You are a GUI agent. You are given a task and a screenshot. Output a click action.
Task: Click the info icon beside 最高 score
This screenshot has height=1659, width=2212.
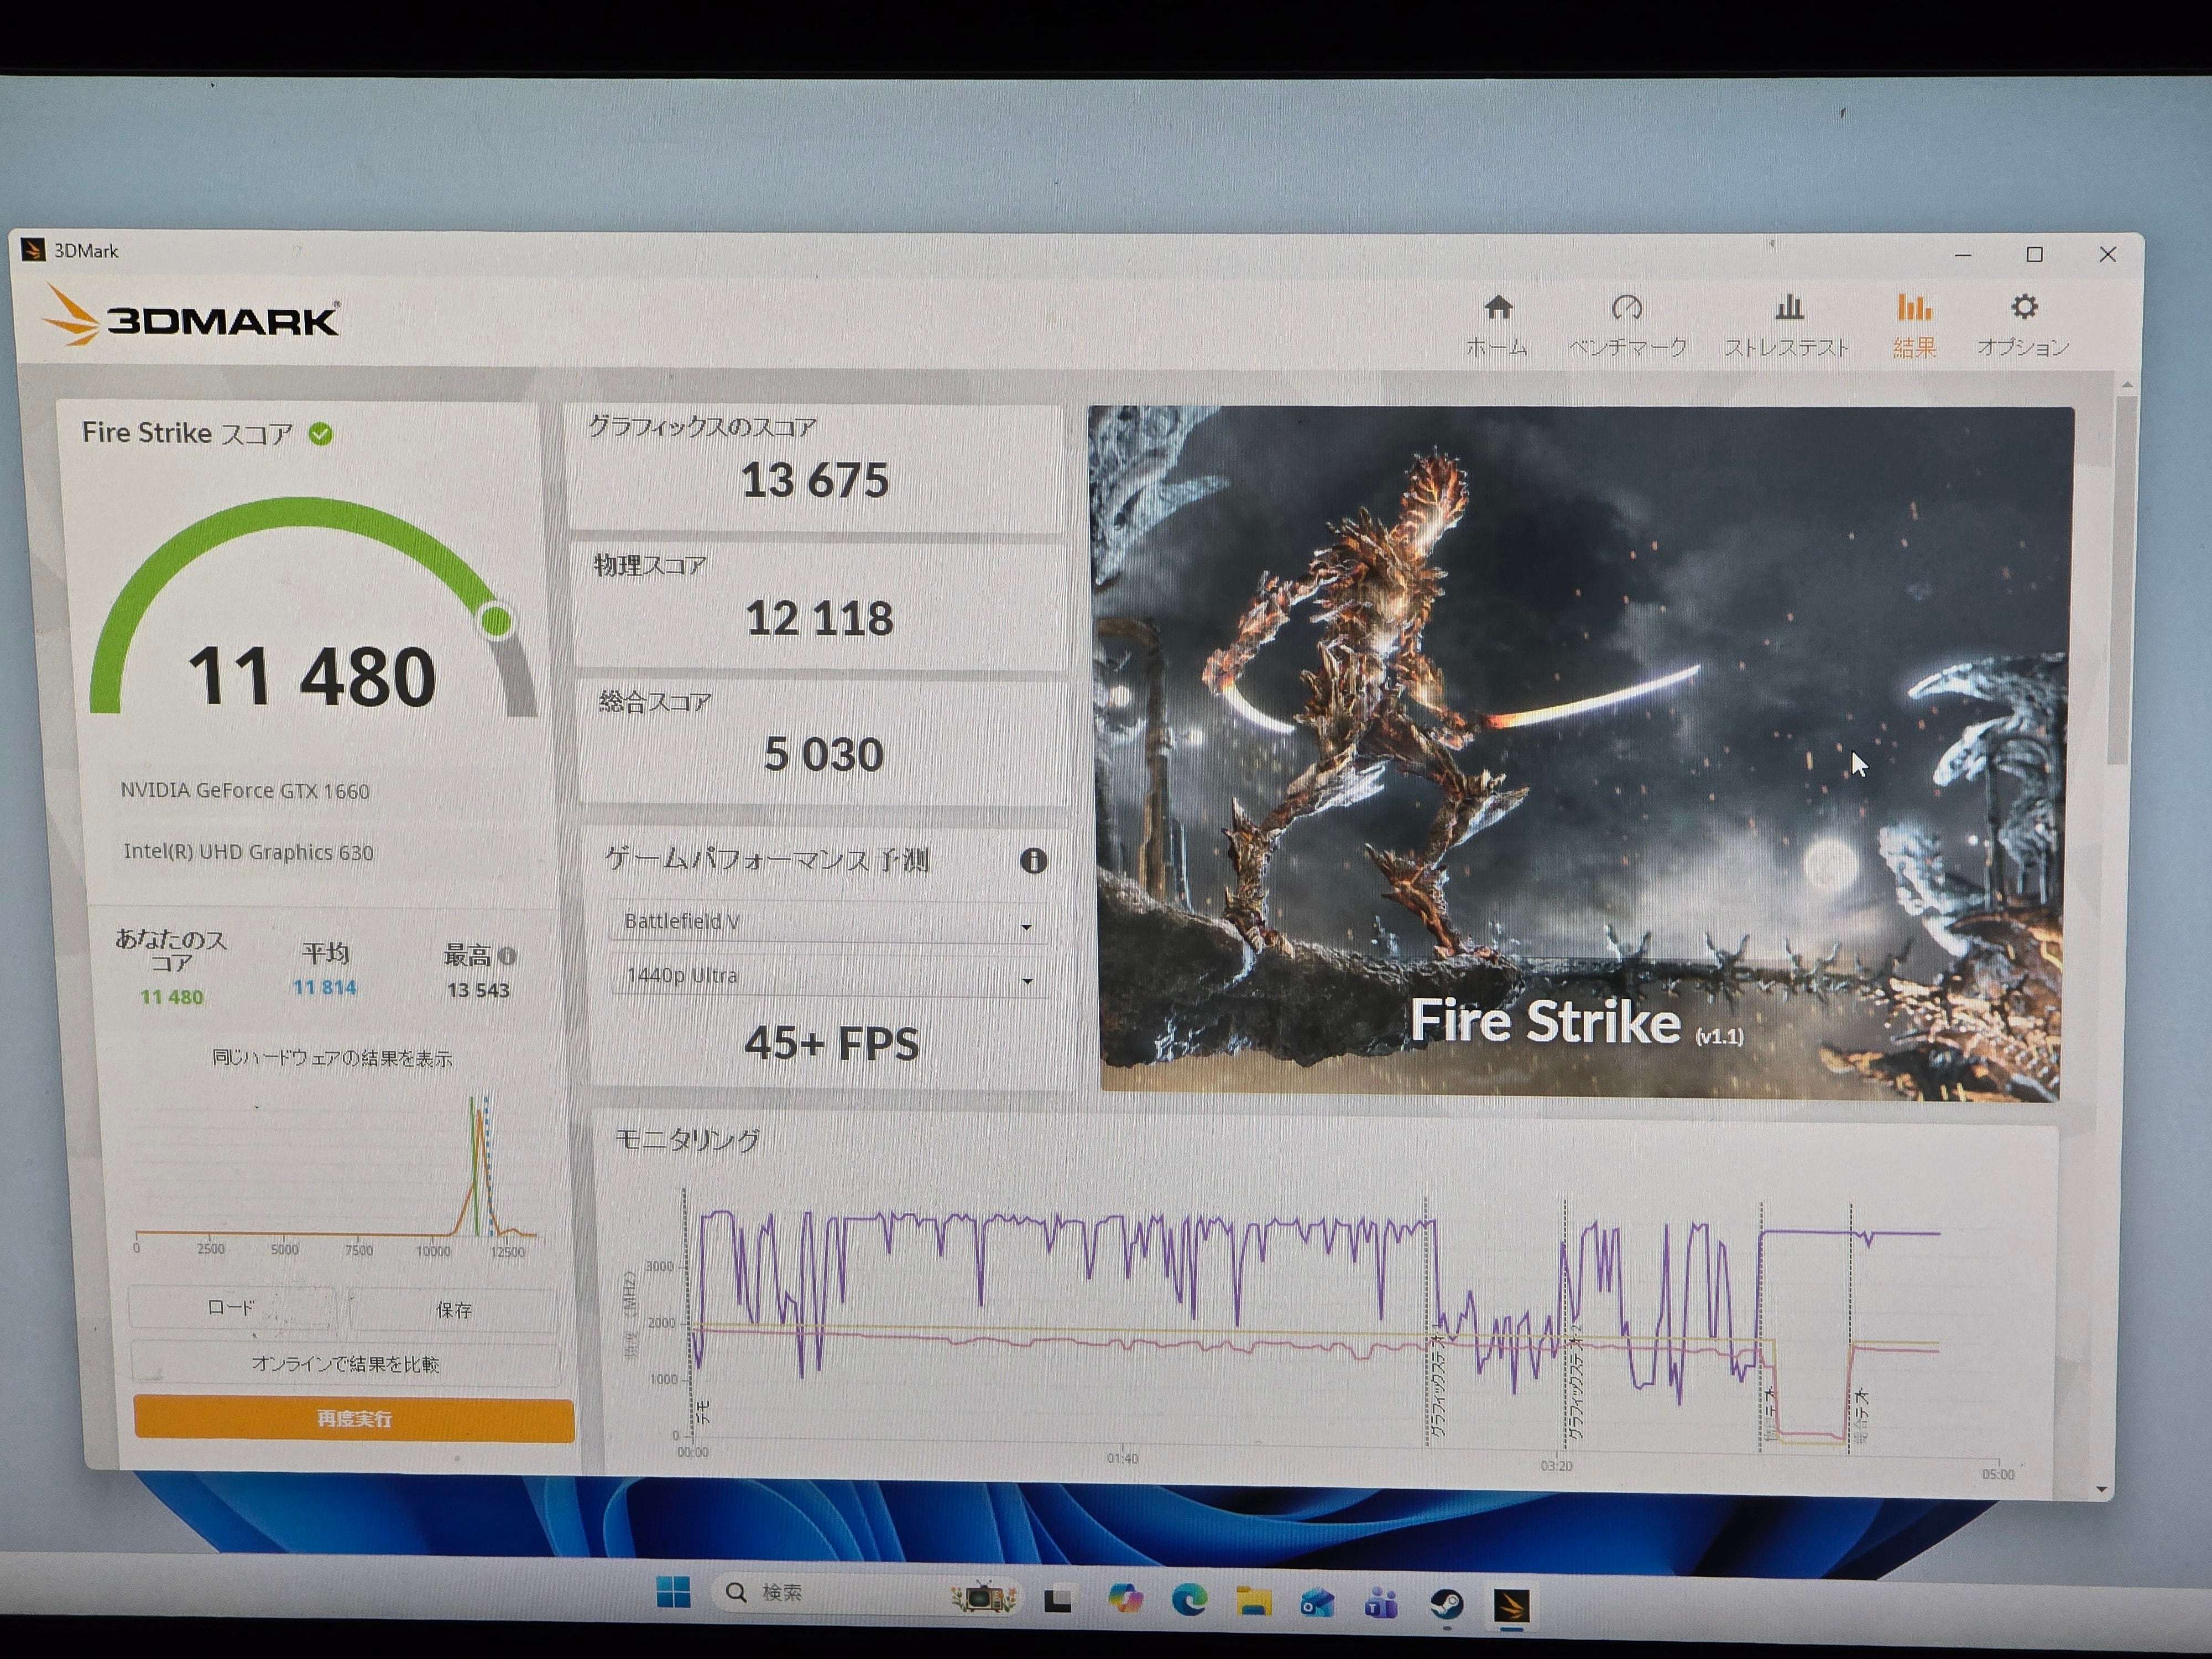click(x=508, y=956)
